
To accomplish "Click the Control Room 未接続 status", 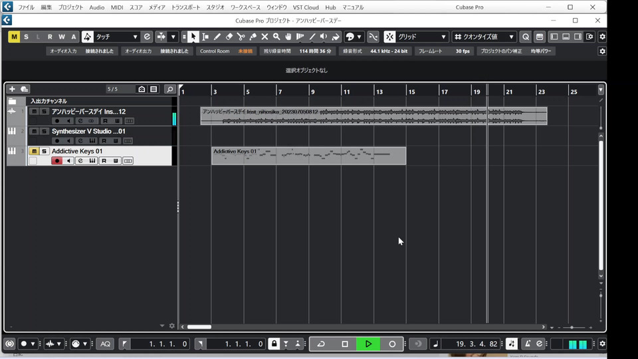I will (x=226, y=51).
